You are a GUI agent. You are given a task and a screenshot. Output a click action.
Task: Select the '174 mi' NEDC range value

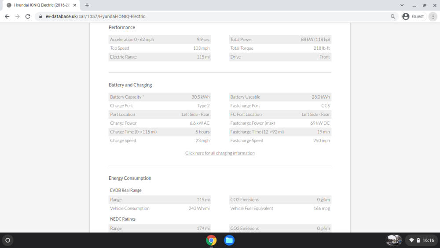pyautogui.click(x=203, y=228)
